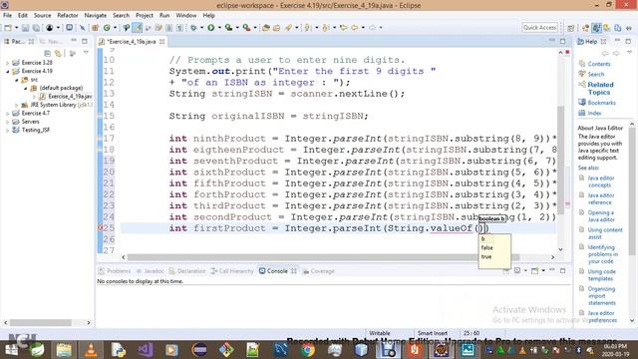Click the Link with Editor icon

tap(59, 53)
